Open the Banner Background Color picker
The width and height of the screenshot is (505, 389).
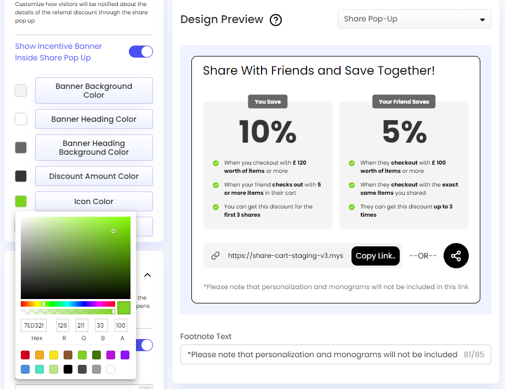(93, 91)
